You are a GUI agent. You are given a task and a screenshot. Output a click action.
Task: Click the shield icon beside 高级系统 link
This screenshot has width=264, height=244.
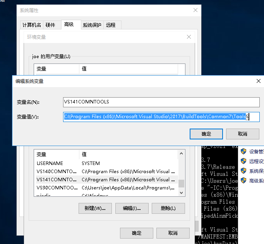coord(243,180)
